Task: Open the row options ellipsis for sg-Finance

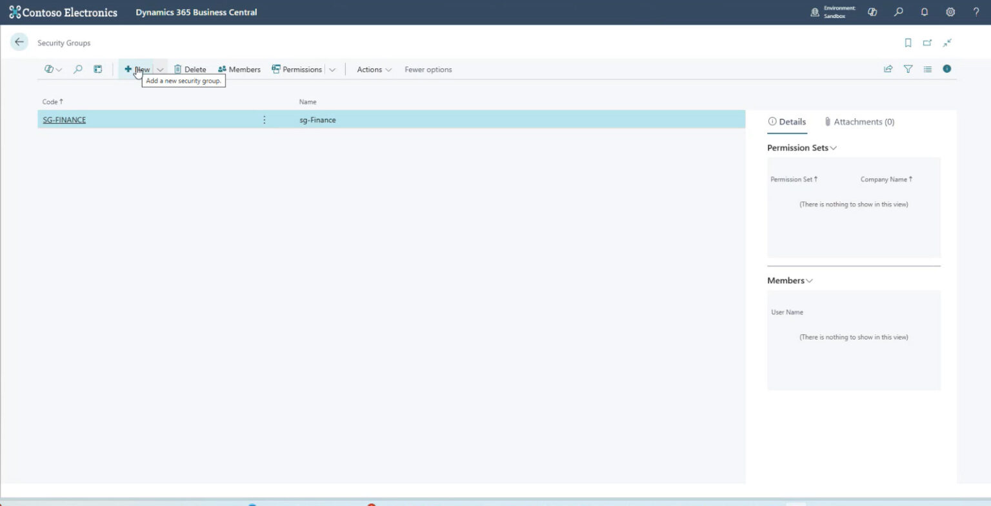Action: (x=264, y=119)
